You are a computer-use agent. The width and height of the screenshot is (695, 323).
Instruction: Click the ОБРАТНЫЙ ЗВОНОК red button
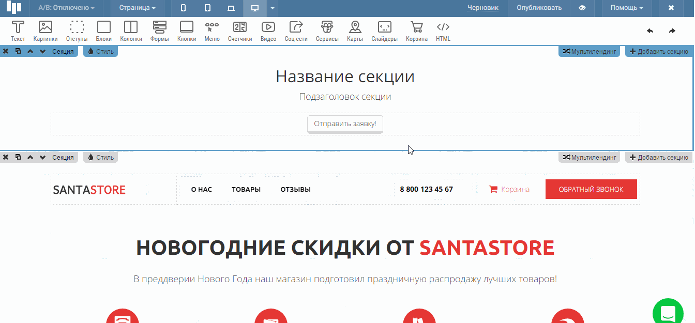click(x=591, y=189)
